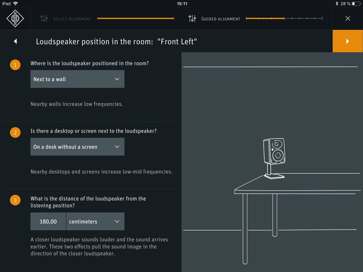Close the guided alignment with X

tap(347, 18)
